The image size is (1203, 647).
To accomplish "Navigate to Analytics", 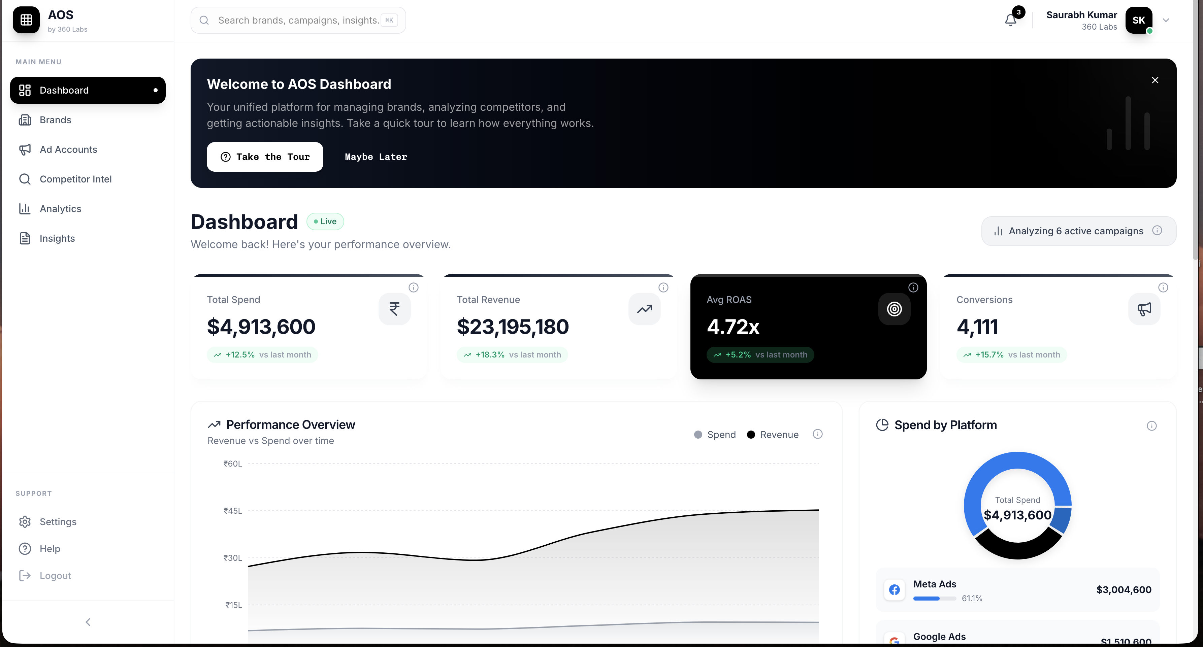I will pos(88,209).
